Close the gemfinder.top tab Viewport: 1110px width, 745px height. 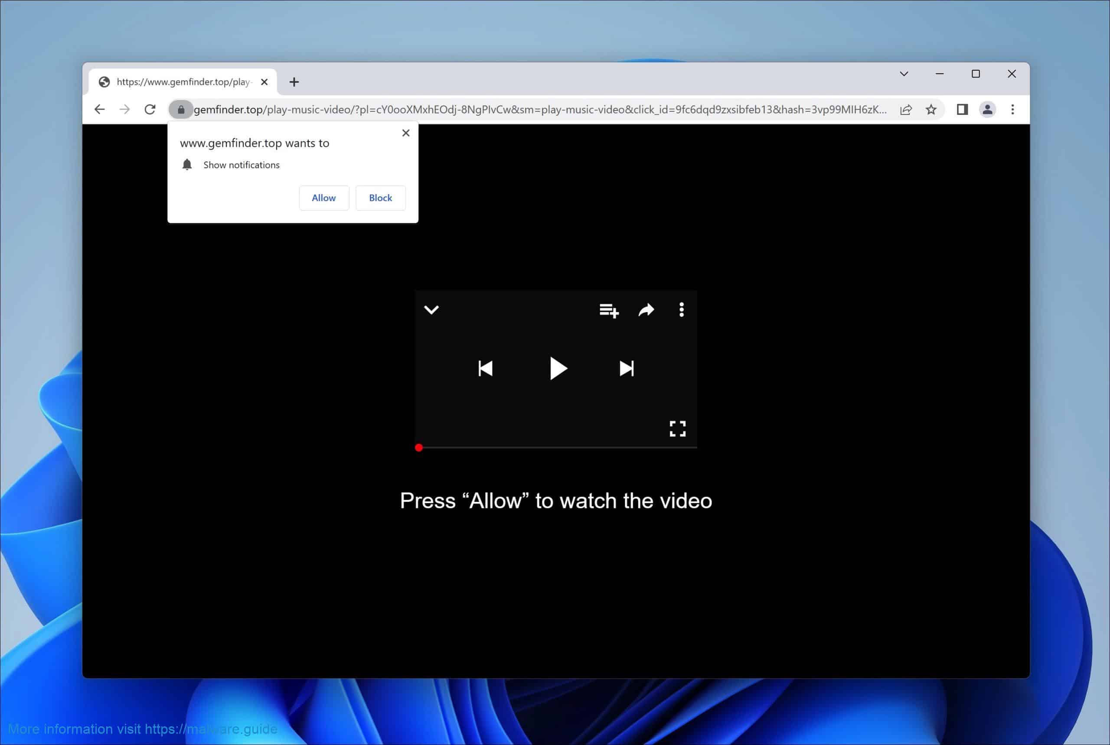(264, 82)
